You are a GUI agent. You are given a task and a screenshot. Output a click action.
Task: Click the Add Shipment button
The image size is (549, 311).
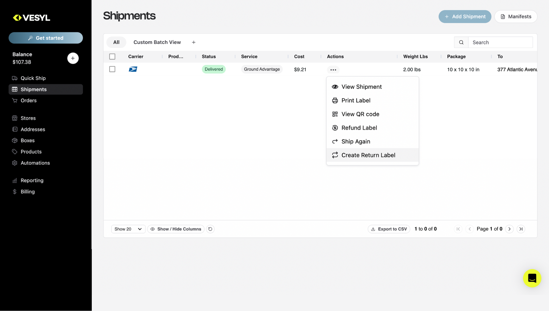tap(465, 16)
